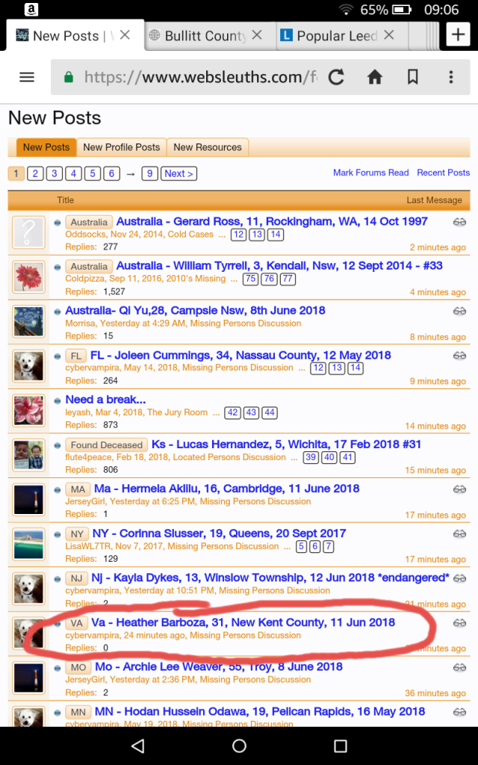Bookmark this page
Viewport: 478px width, 765px height.
pyautogui.click(x=412, y=78)
